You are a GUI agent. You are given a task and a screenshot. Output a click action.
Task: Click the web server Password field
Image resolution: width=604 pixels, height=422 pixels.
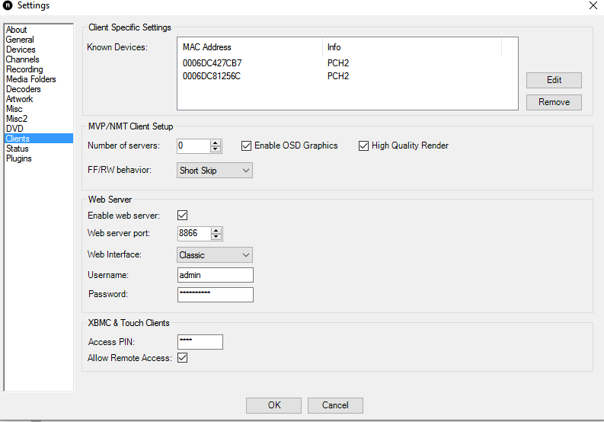click(x=216, y=295)
